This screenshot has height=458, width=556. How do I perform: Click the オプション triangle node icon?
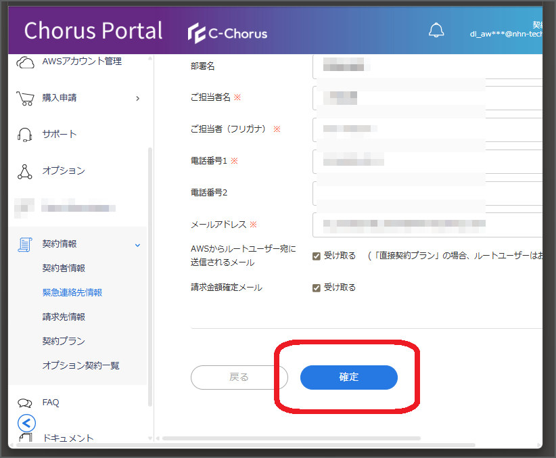(25, 172)
